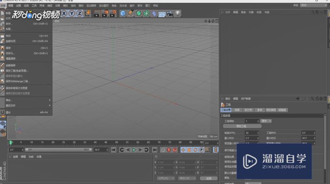Click the Render to Picture Viewer clapperboard icon
The width and height of the screenshot is (330, 184).
tap(105, 14)
